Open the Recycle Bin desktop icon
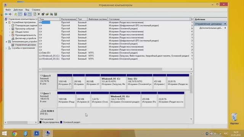This screenshot has height=137, width=244. [234, 119]
